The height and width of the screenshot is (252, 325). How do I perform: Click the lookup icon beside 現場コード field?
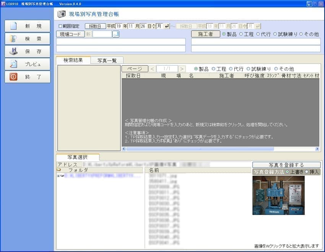pos(115,34)
